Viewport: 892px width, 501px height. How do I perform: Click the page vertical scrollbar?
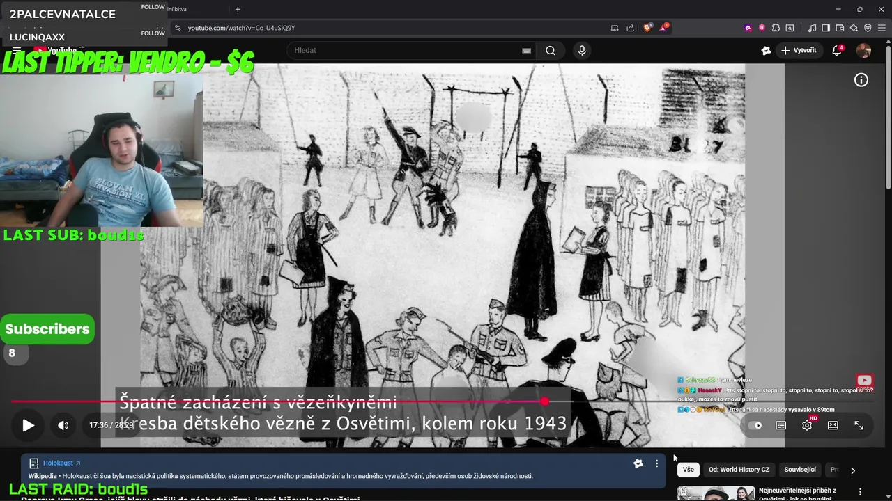pos(888,116)
